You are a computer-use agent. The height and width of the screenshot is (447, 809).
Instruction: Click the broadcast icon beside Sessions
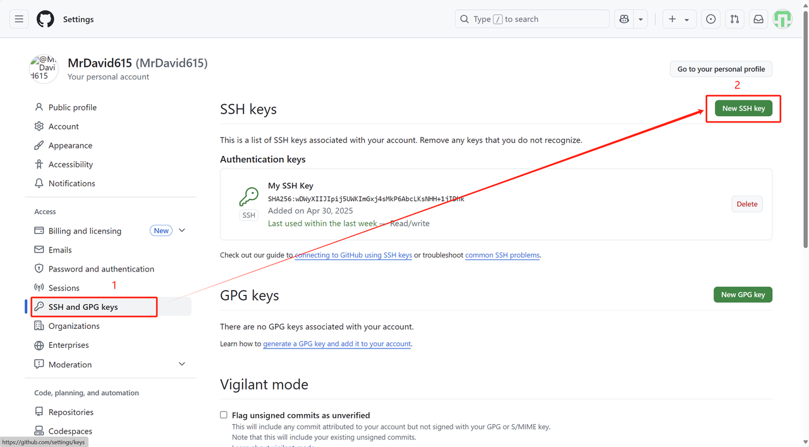(39, 287)
